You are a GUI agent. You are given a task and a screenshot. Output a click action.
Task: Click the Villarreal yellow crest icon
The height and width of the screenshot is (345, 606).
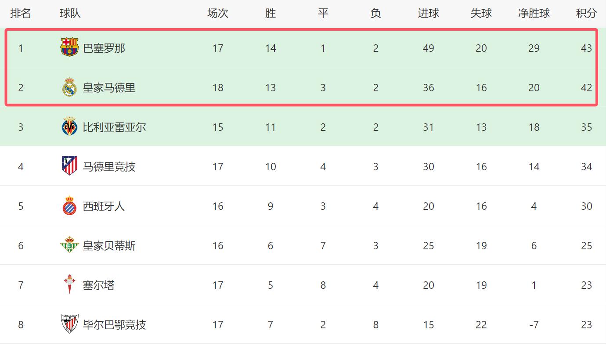tap(69, 127)
